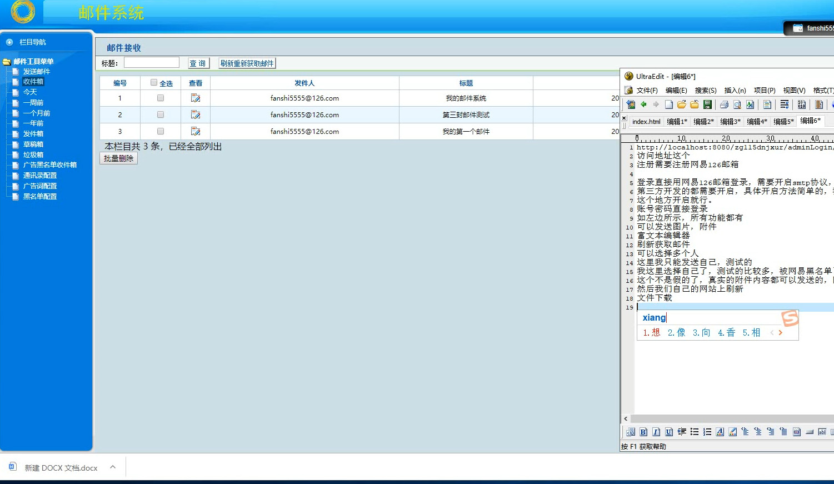Close the UltraEdit file tab bar x
834x484 pixels.
point(624,118)
